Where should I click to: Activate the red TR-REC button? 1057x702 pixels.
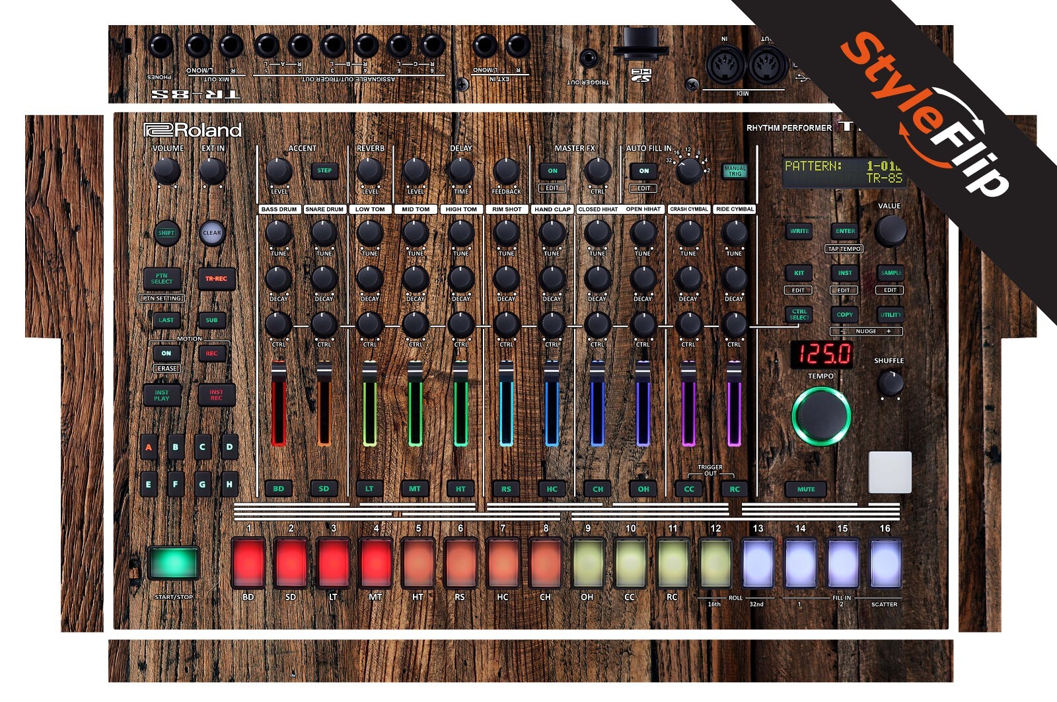click(216, 279)
